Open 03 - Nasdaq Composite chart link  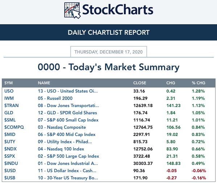coord(62,127)
